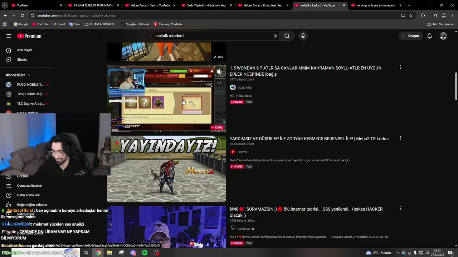
Task: Click the browser address bar URL
Action: point(77,16)
